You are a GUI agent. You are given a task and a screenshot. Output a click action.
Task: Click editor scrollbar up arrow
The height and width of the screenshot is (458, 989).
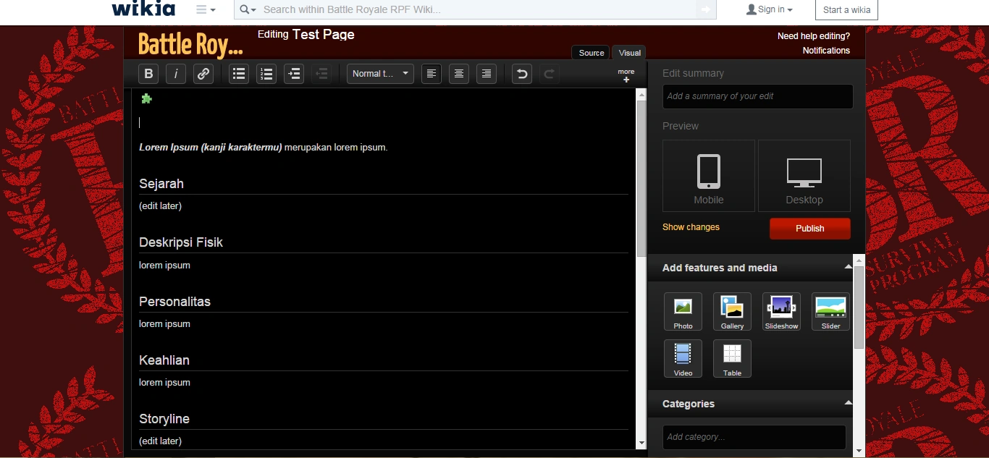641,94
